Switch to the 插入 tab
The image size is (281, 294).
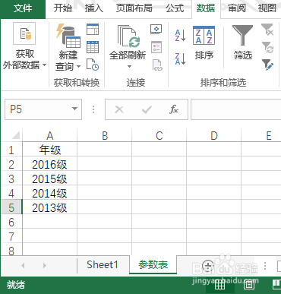[x=94, y=8]
